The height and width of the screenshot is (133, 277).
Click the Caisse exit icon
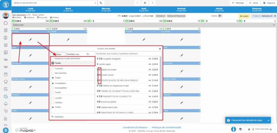click(x=220, y=16)
